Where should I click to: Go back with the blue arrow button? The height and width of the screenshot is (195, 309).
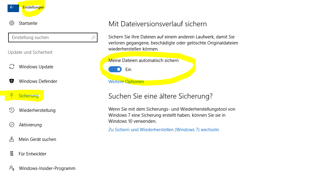(13, 8)
